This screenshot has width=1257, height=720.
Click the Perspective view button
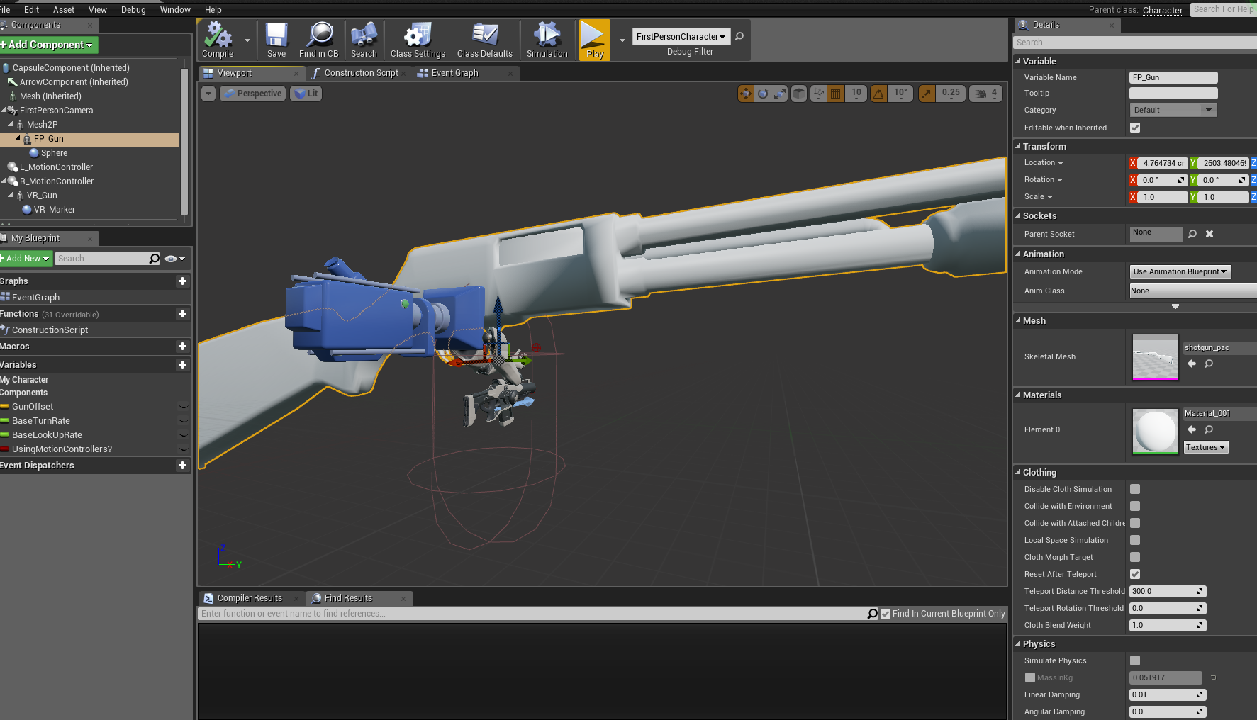(x=253, y=94)
